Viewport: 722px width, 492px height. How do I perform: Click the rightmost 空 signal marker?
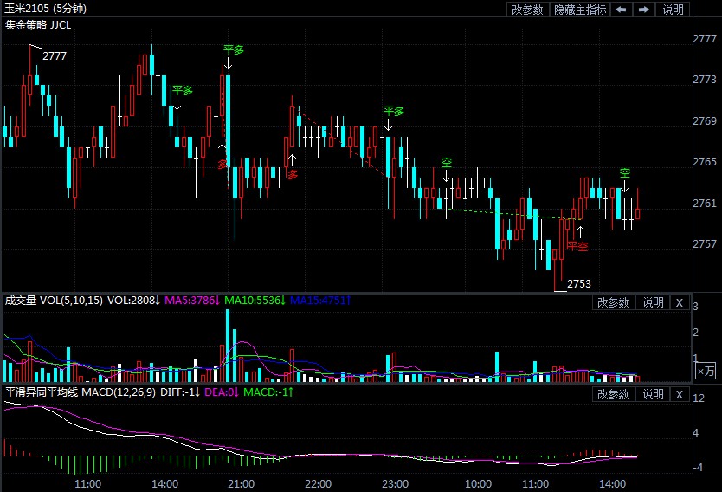[625, 173]
